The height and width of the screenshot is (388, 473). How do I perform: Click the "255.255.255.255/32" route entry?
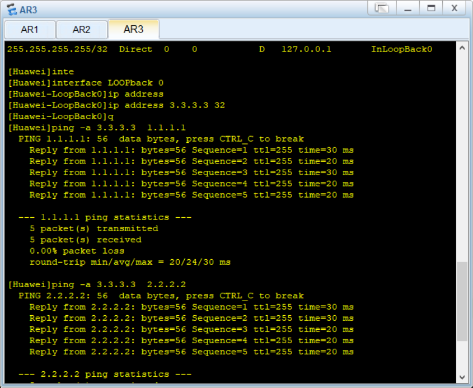pos(57,49)
